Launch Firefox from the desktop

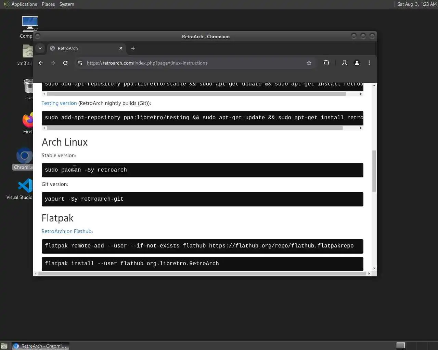(28, 123)
